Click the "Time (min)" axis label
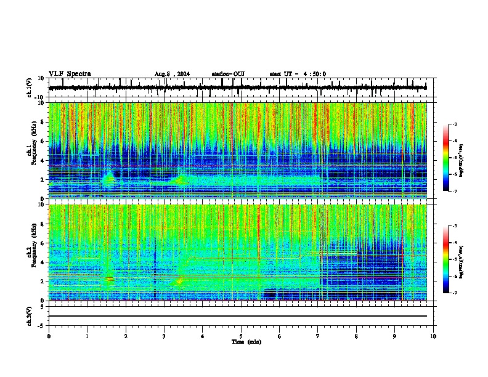 246,342
